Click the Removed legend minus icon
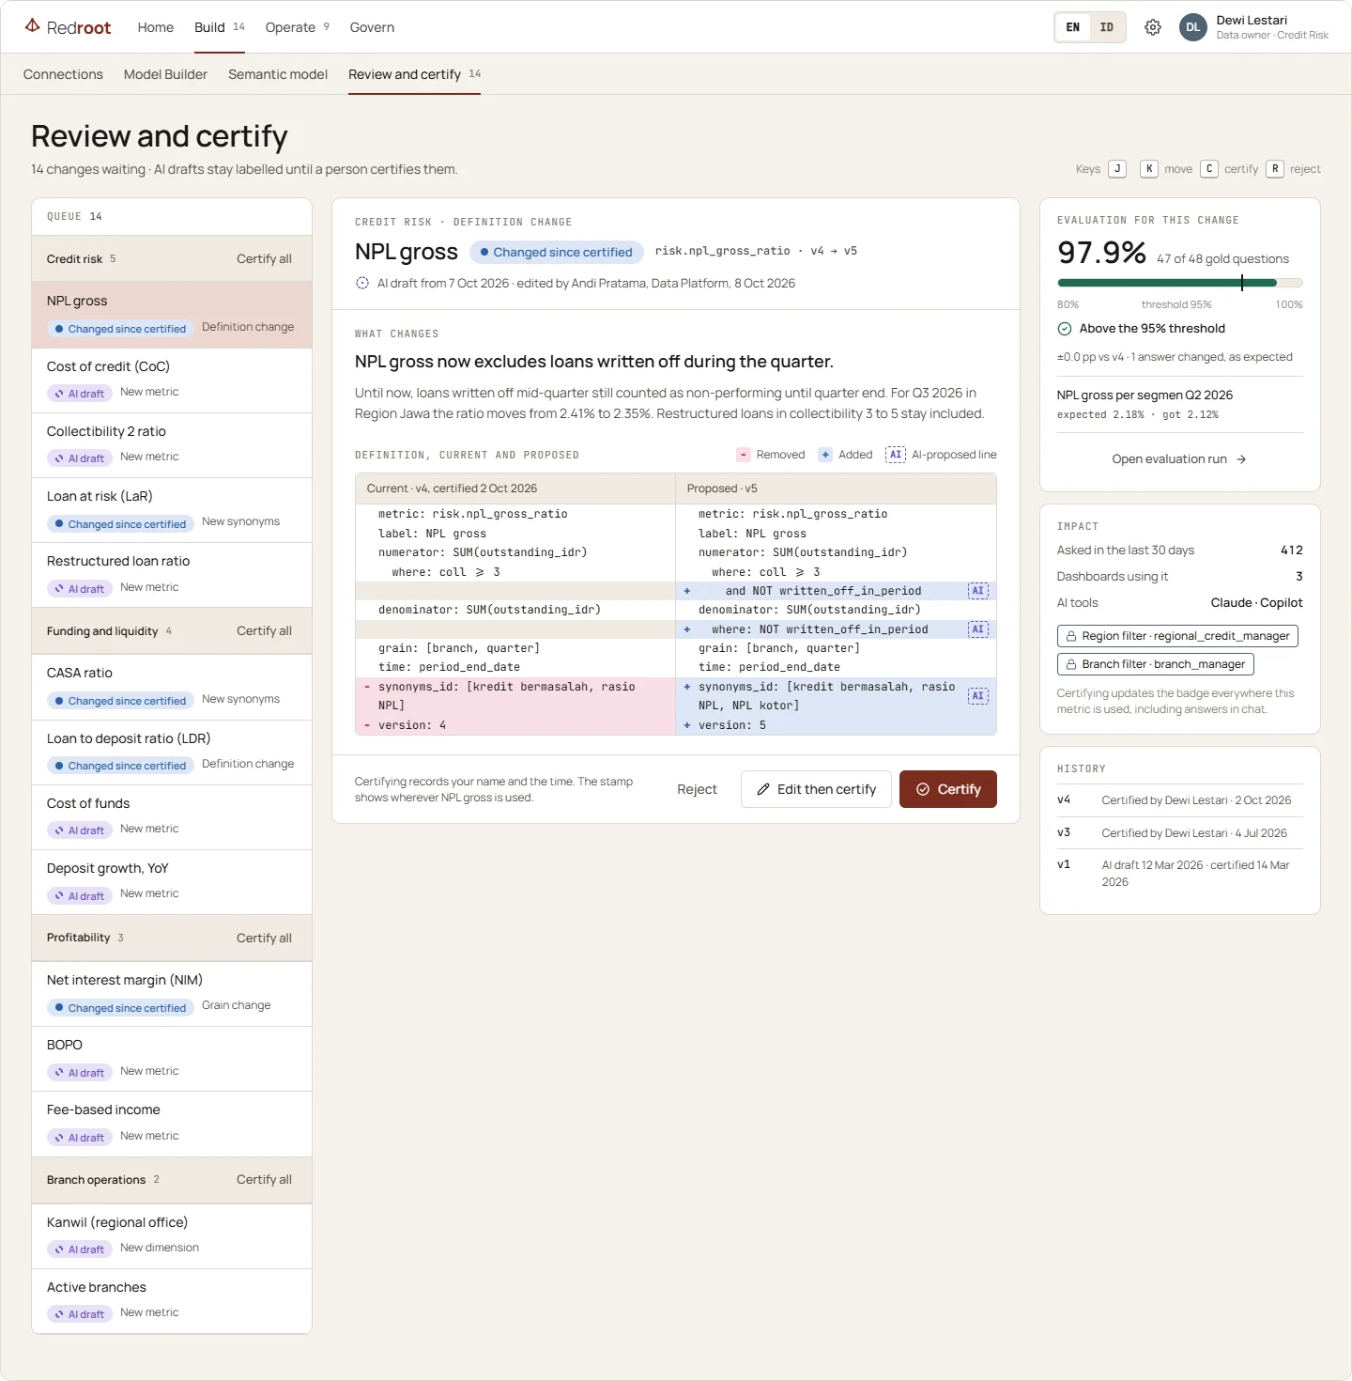The width and height of the screenshot is (1352, 1381). 744,455
